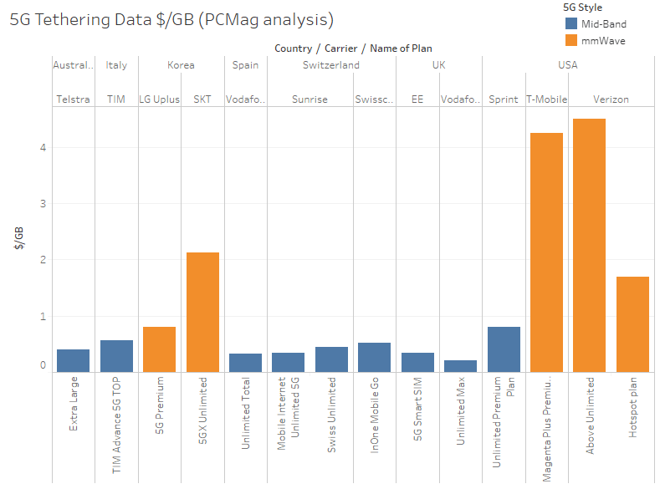Click the TIM carrier label
The image size is (660, 489).
(x=116, y=99)
